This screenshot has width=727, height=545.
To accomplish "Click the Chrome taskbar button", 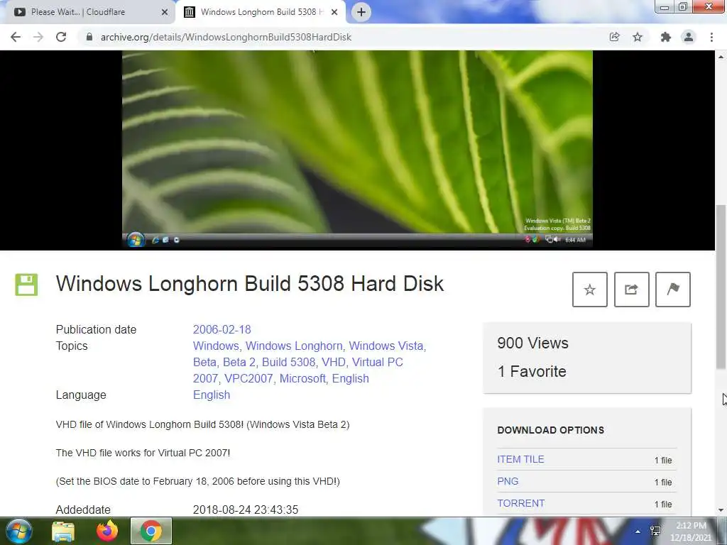I will [151, 531].
